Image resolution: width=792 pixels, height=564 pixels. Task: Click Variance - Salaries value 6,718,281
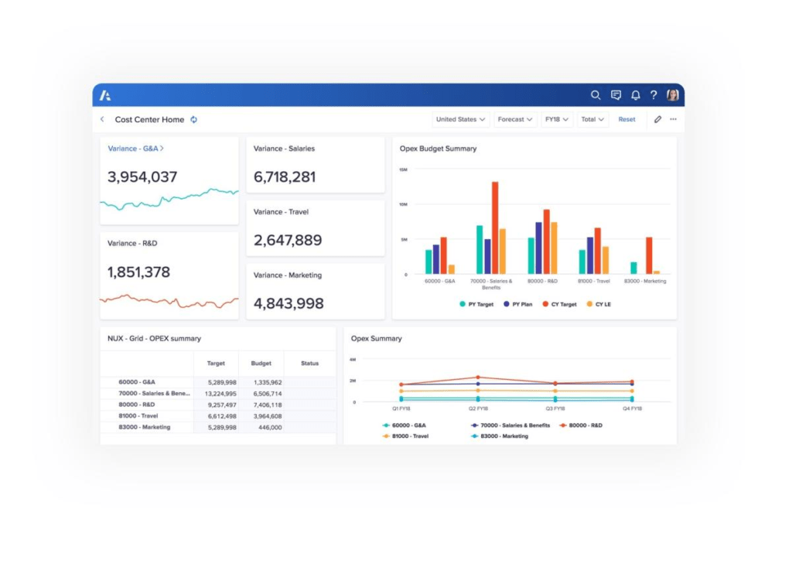[285, 177]
